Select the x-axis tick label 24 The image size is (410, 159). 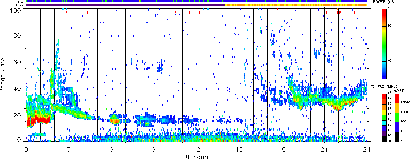(x=367, y=149)
